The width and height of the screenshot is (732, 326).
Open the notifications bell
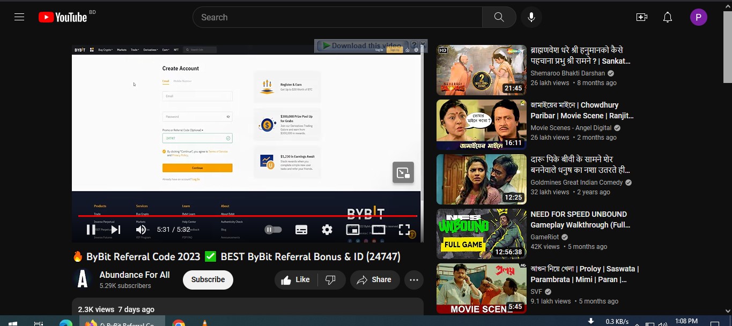coord(668,17)
